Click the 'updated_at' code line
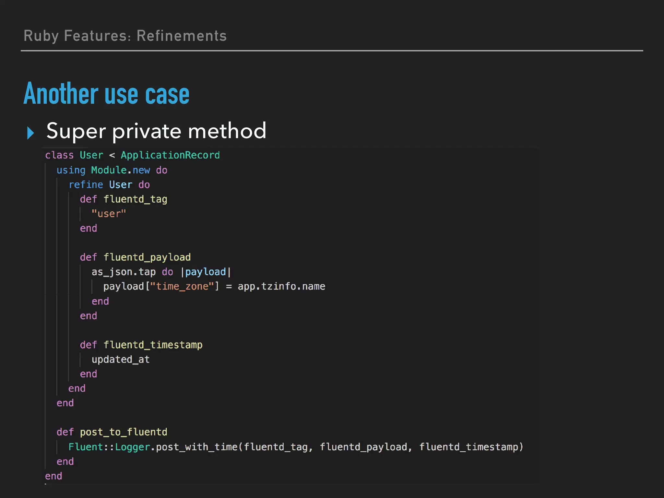The height and width of the screenshot is (498, 664). pos(120,359)
